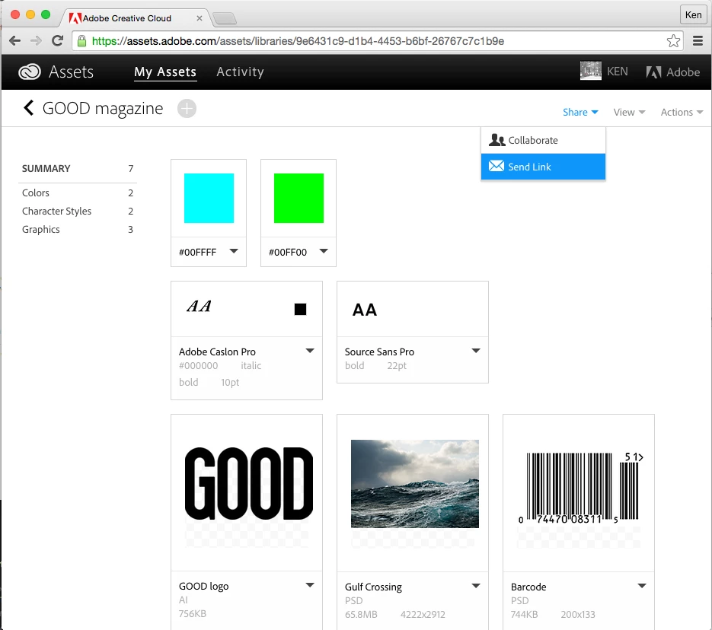Image resolution: width=712 pixels, height=630 pixels.
Task: Choose Collaborate from the Share menu
Action: click(543, 140)
